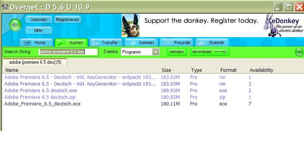Screen dimensions: 304x150
Task: Click the Search String input field
Action: (68, 52)
